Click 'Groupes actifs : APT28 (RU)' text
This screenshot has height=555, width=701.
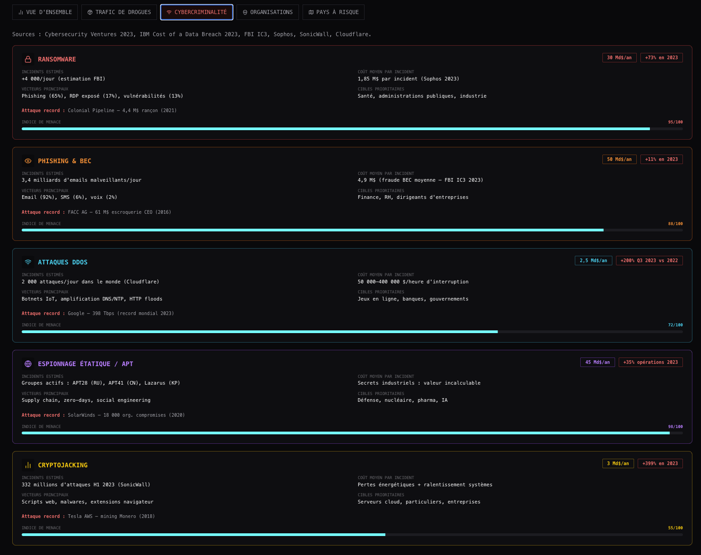pos(101,383)
